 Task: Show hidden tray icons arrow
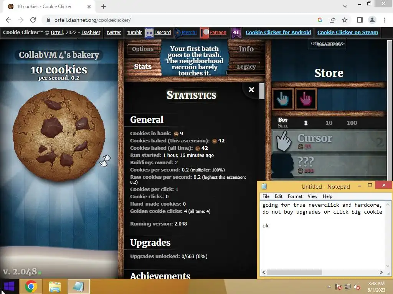[x=329, y=287]
